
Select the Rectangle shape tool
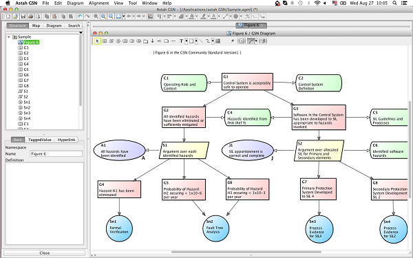click(191, 41)
